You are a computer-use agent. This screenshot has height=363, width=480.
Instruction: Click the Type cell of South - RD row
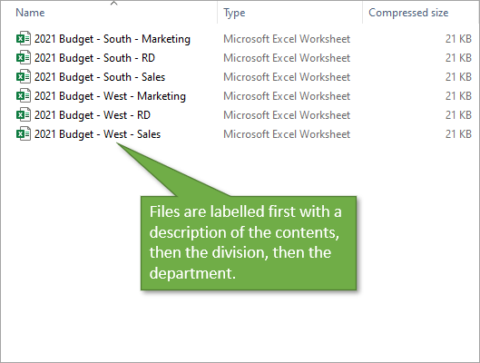(287, 58)
